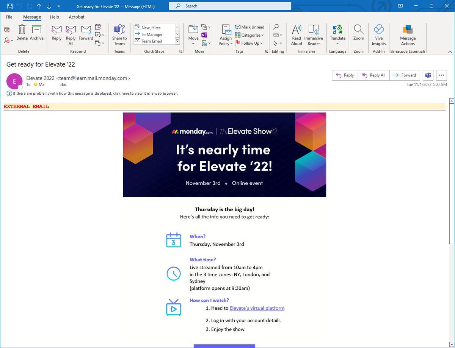Open Viva Insights add-in
Image resolution: width=455 pixels, height=348 pixels.
pos(379,35)
